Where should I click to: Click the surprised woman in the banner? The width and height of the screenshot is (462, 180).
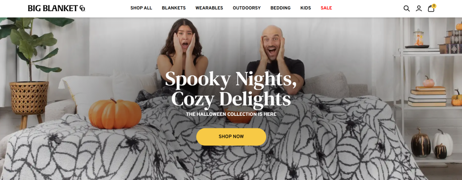pos(183,56)
